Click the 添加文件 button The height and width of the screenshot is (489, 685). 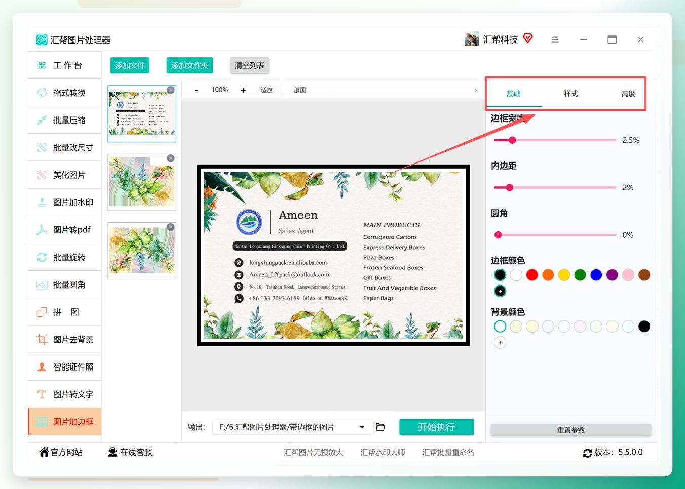(x=130, y=65)
